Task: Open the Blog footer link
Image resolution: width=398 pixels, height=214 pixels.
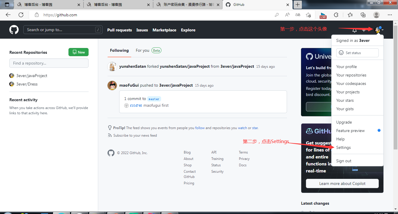Action: pos(187,152)
